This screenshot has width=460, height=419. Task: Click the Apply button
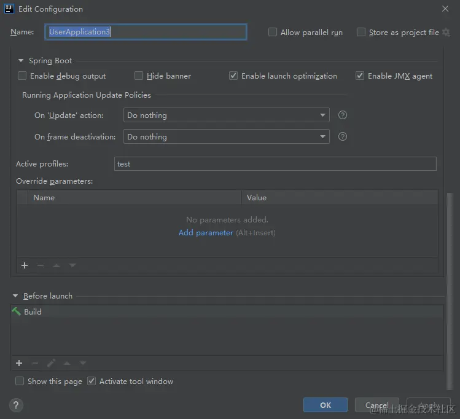point(429,405)
